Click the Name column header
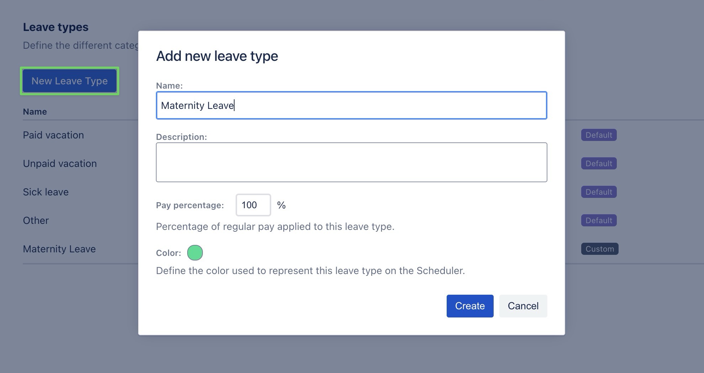Screen dimensions: 704x373 click(x=35, y=112)
